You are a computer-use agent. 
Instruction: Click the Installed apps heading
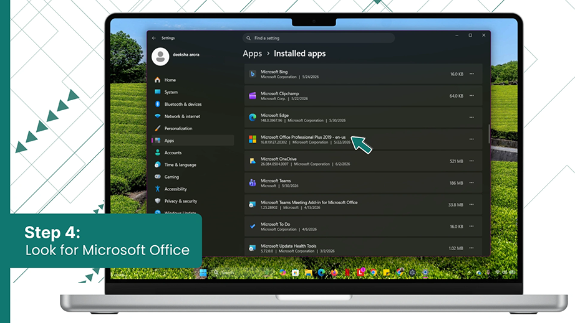pyautogui.click(x=299, y=54)
